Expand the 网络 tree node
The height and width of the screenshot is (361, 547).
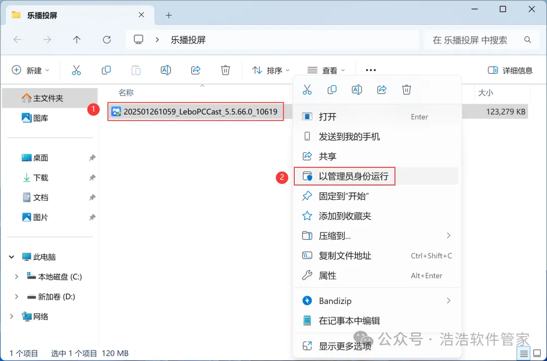click(12, 317)
